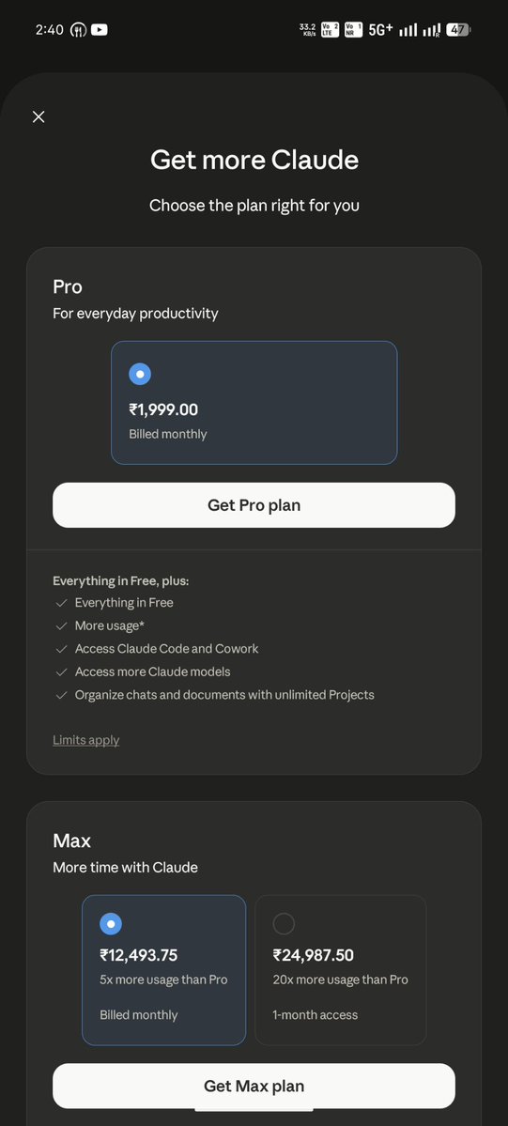Tap the checkmark beside More usage*
Image resolution: width=508 pixels, height=1126 pixels.
61,626
